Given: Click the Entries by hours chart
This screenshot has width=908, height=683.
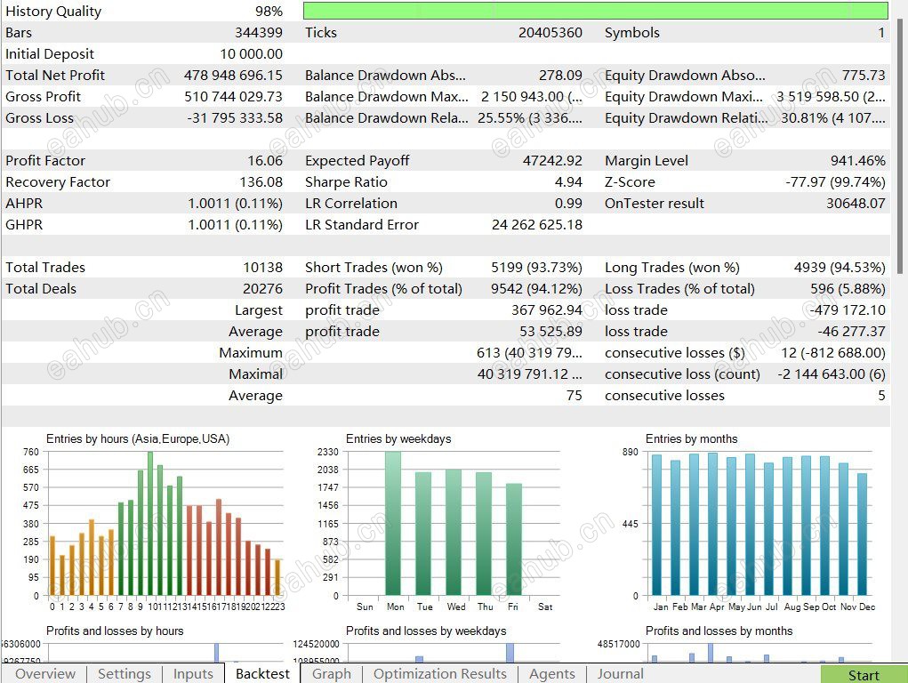Looking at the screenshot, I should 165,523.
